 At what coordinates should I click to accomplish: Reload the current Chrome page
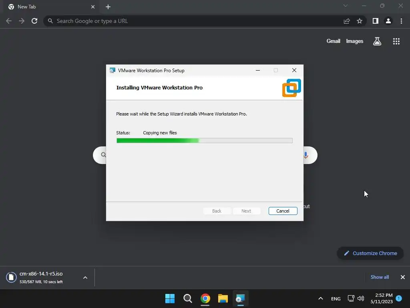pyautogui.click(x=34, y=21)
